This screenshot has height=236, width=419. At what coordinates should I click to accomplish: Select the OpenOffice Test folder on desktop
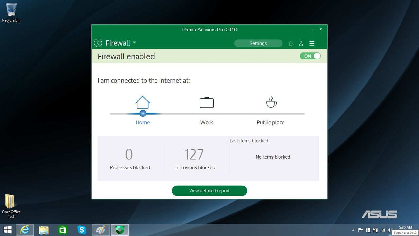coord(11,206)
